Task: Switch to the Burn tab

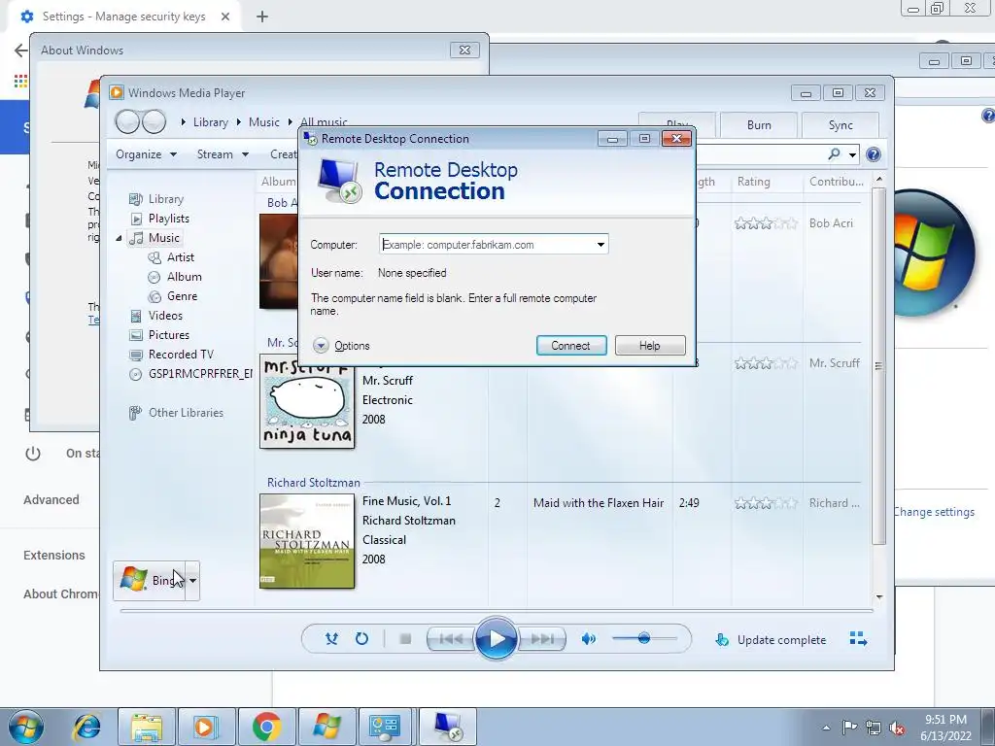Action: click(x=759, y=125)
